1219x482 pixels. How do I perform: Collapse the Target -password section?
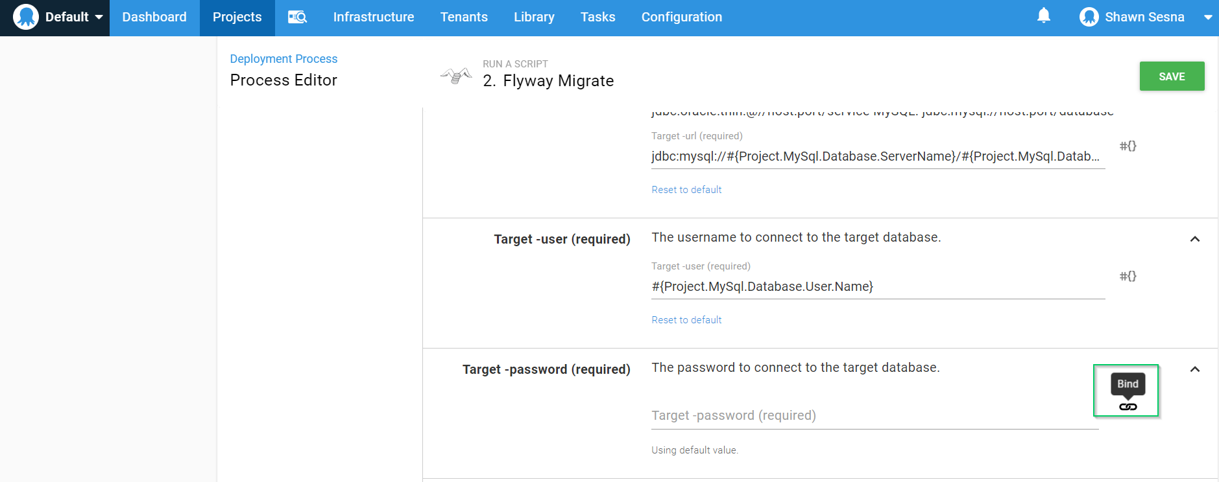point(1194,369)
